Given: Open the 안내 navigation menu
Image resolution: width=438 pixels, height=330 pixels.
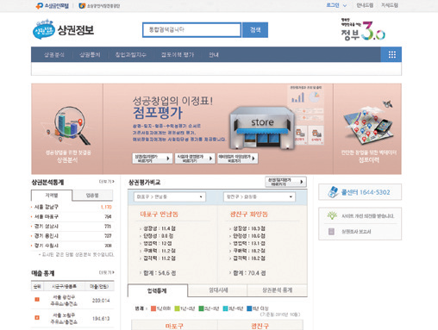Looking at the screenshot, I should [214, 54].
